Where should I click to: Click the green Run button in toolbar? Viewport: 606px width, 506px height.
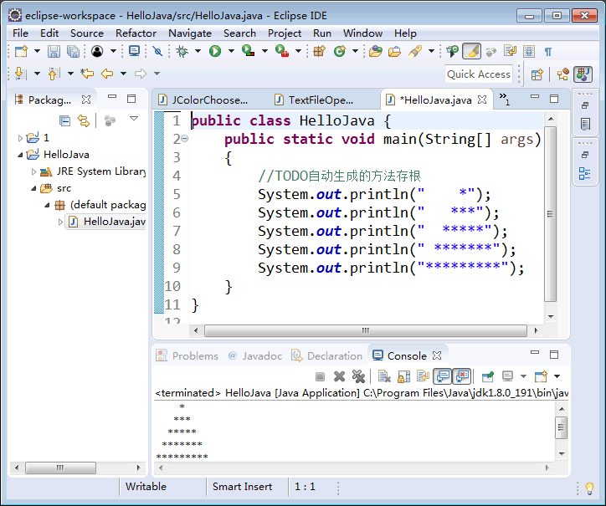pos(215,52)
